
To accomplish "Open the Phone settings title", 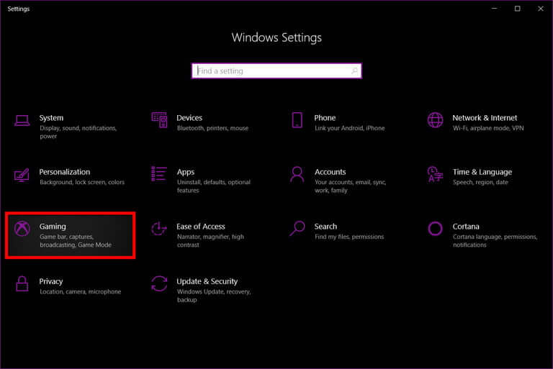I will click(x=325, y=118).
